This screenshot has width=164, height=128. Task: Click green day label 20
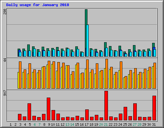click(101, 124)
